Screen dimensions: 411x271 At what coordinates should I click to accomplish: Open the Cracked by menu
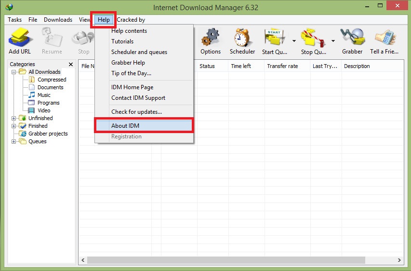(x=131, y=20)
